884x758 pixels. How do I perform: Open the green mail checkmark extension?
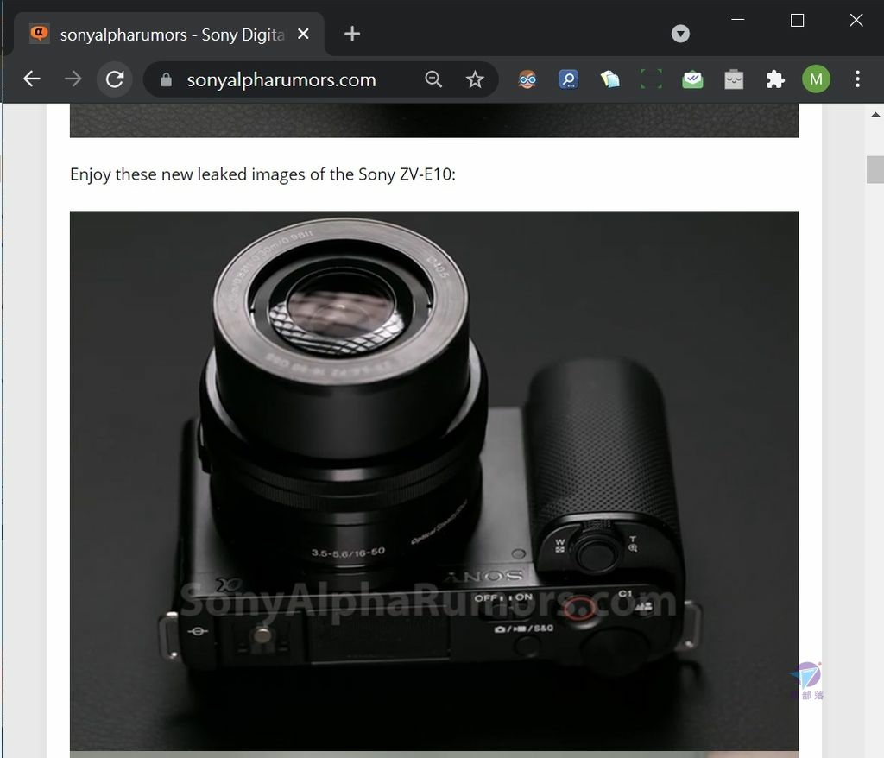pyautogui.click(x=692, y=79)
